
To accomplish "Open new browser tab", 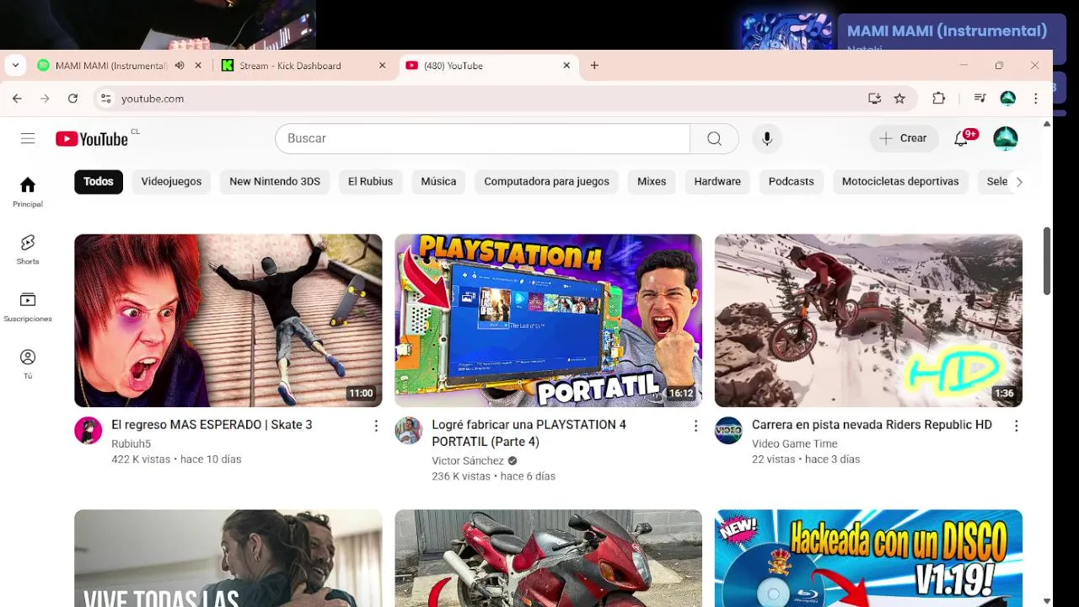I will click(594, 65).
